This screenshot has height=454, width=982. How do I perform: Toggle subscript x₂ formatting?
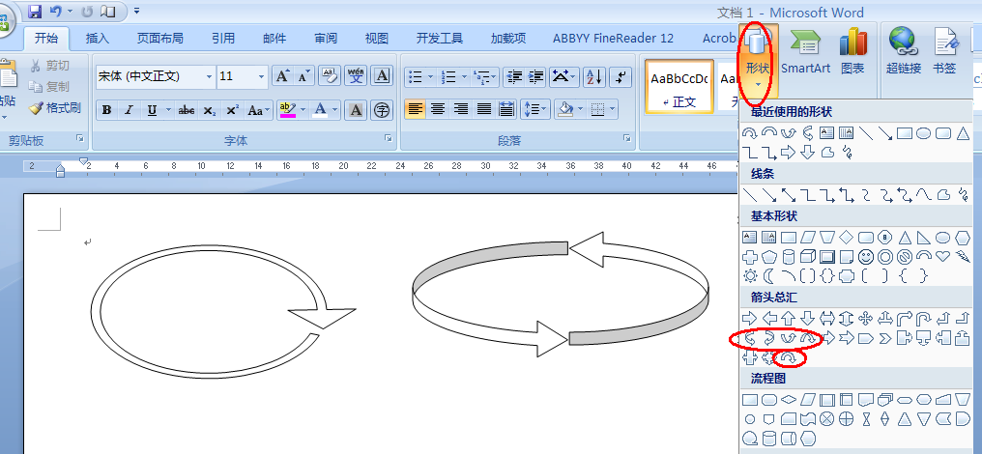(209, 110)
